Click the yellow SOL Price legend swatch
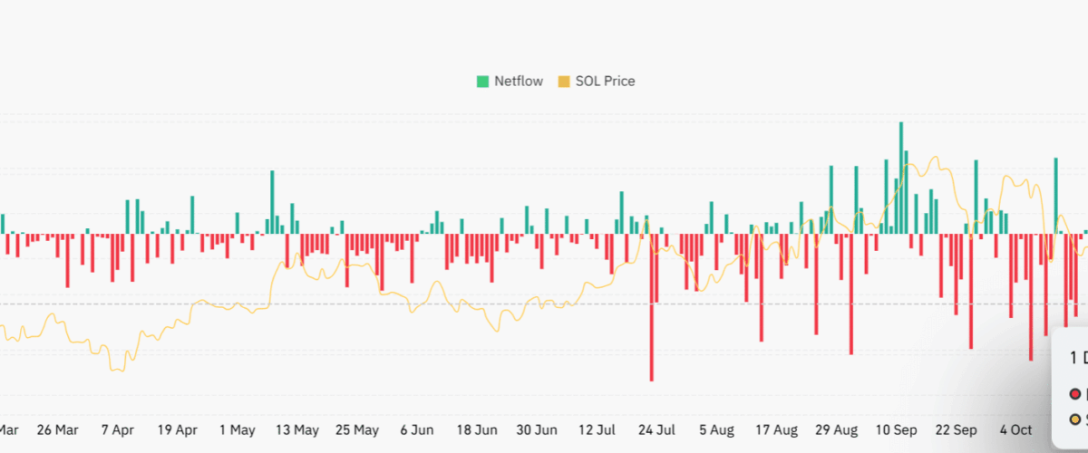Image resolution: width=1088 pixels, height=453 pixels. pyautogui.click(x=563, y=82)
